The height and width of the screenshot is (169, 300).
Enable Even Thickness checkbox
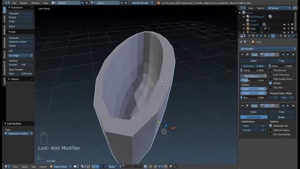(x=270, y=75)
